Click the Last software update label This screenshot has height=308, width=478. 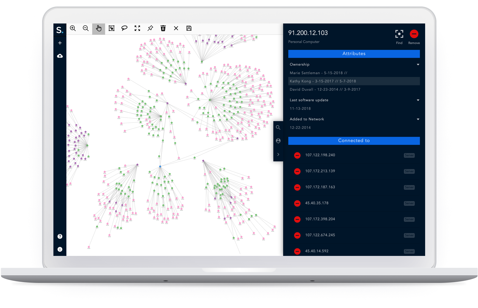click(309, 100)
